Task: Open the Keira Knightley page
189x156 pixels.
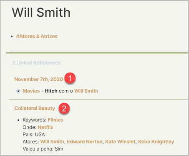Action: click(x=156, y=141)
